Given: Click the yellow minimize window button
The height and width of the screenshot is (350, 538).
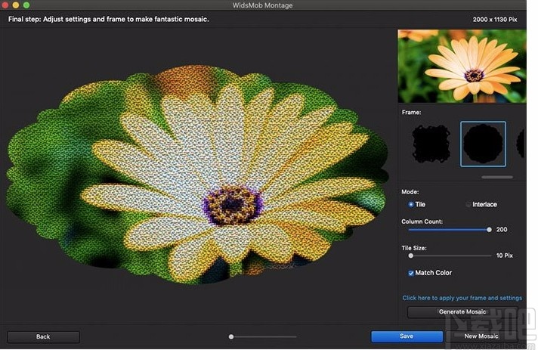Looking at the screenshot, I should pyautogui.click(x=16, y=5).
